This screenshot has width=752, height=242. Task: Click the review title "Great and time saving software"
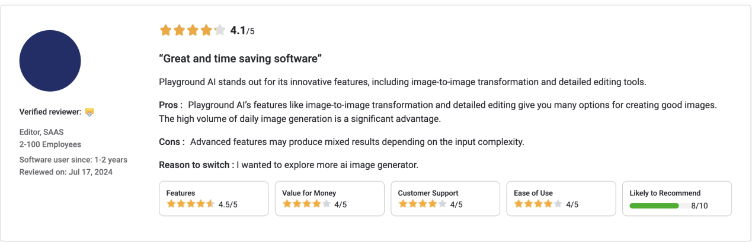pyautogui.click(x=241, y=59)
